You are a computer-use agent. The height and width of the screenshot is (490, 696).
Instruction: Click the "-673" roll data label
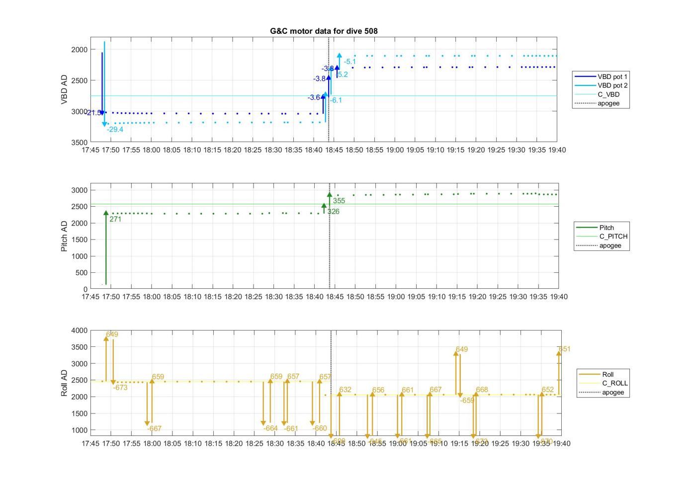click(x=120, y=387)
